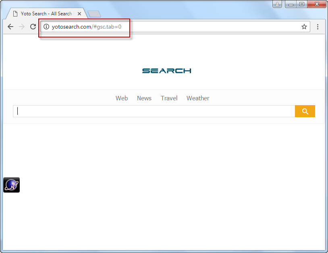Image resolution: width=328 pixels, height=253 pixels.
Task: Open the Chrome three-dot menu
Action: tap(318, 27)
